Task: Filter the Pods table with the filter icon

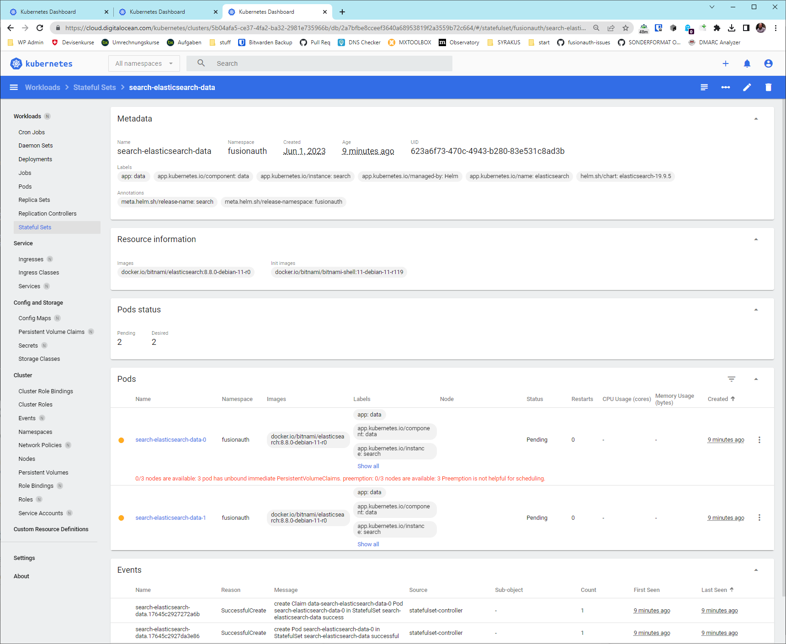Action: pos(732,379)
